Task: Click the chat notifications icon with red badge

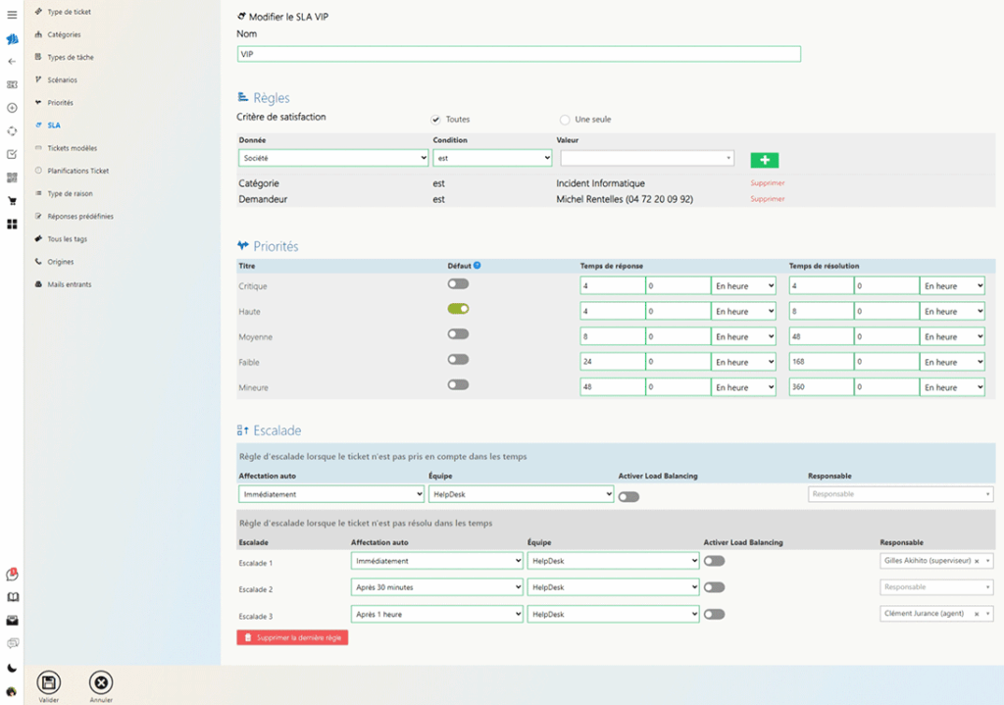Action: 12,575
